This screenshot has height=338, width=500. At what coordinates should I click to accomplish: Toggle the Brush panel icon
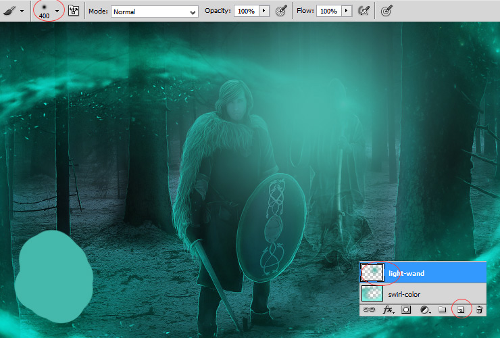click(x=74, y=11)
